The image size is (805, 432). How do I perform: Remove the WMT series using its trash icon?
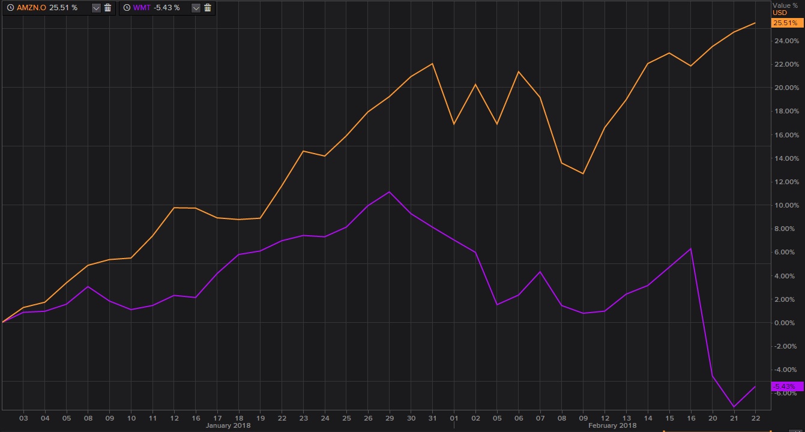coord(208,8)
